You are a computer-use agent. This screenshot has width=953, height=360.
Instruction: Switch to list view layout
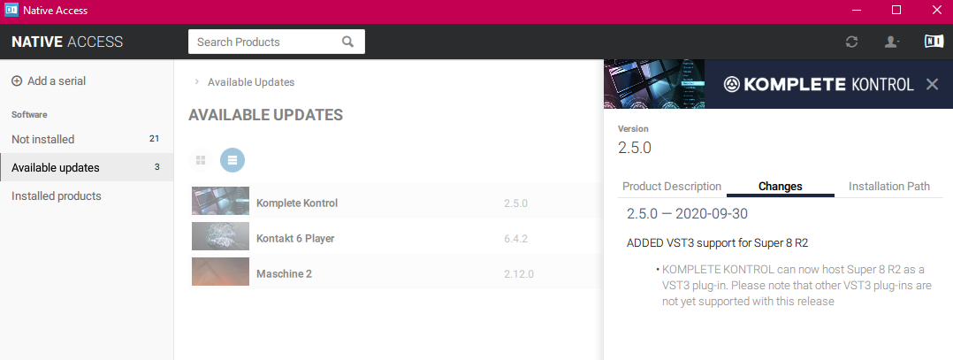(232, 160)
